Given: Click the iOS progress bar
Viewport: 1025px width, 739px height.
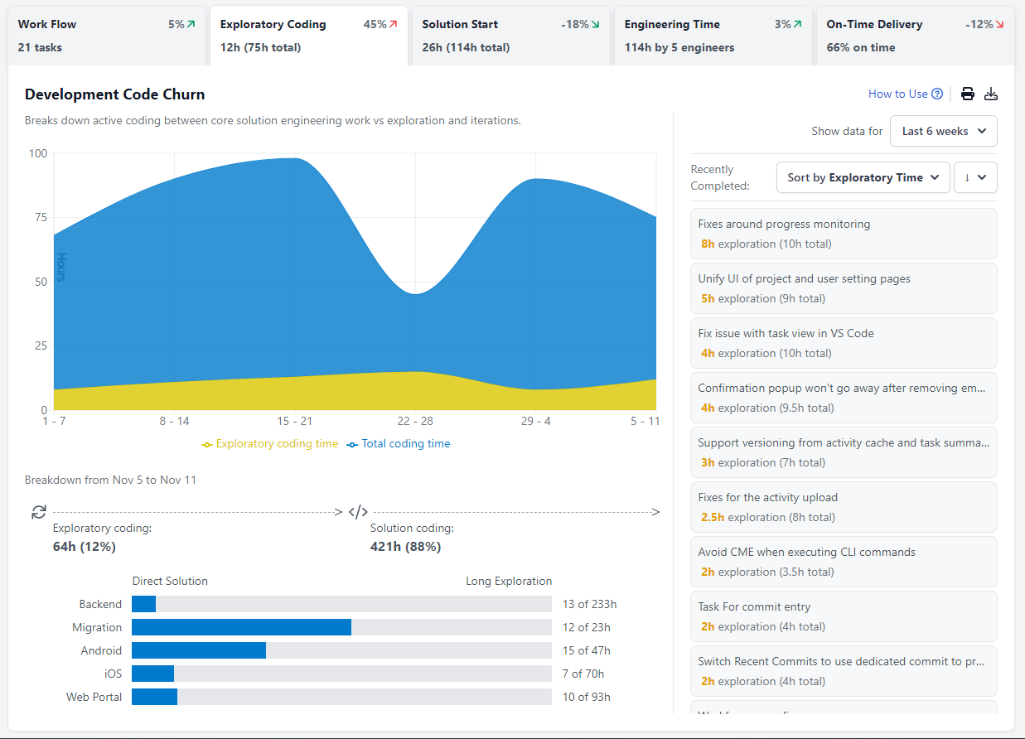Looking at the screenshot, I should coord(341,674).
